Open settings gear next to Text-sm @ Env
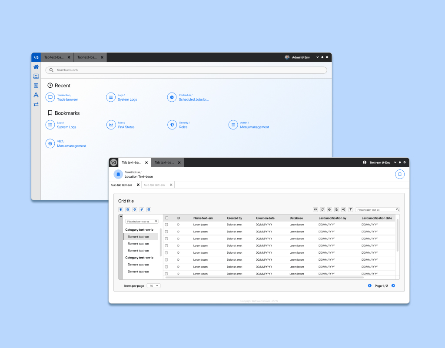The image size is (445, 348). coord(405,162)
